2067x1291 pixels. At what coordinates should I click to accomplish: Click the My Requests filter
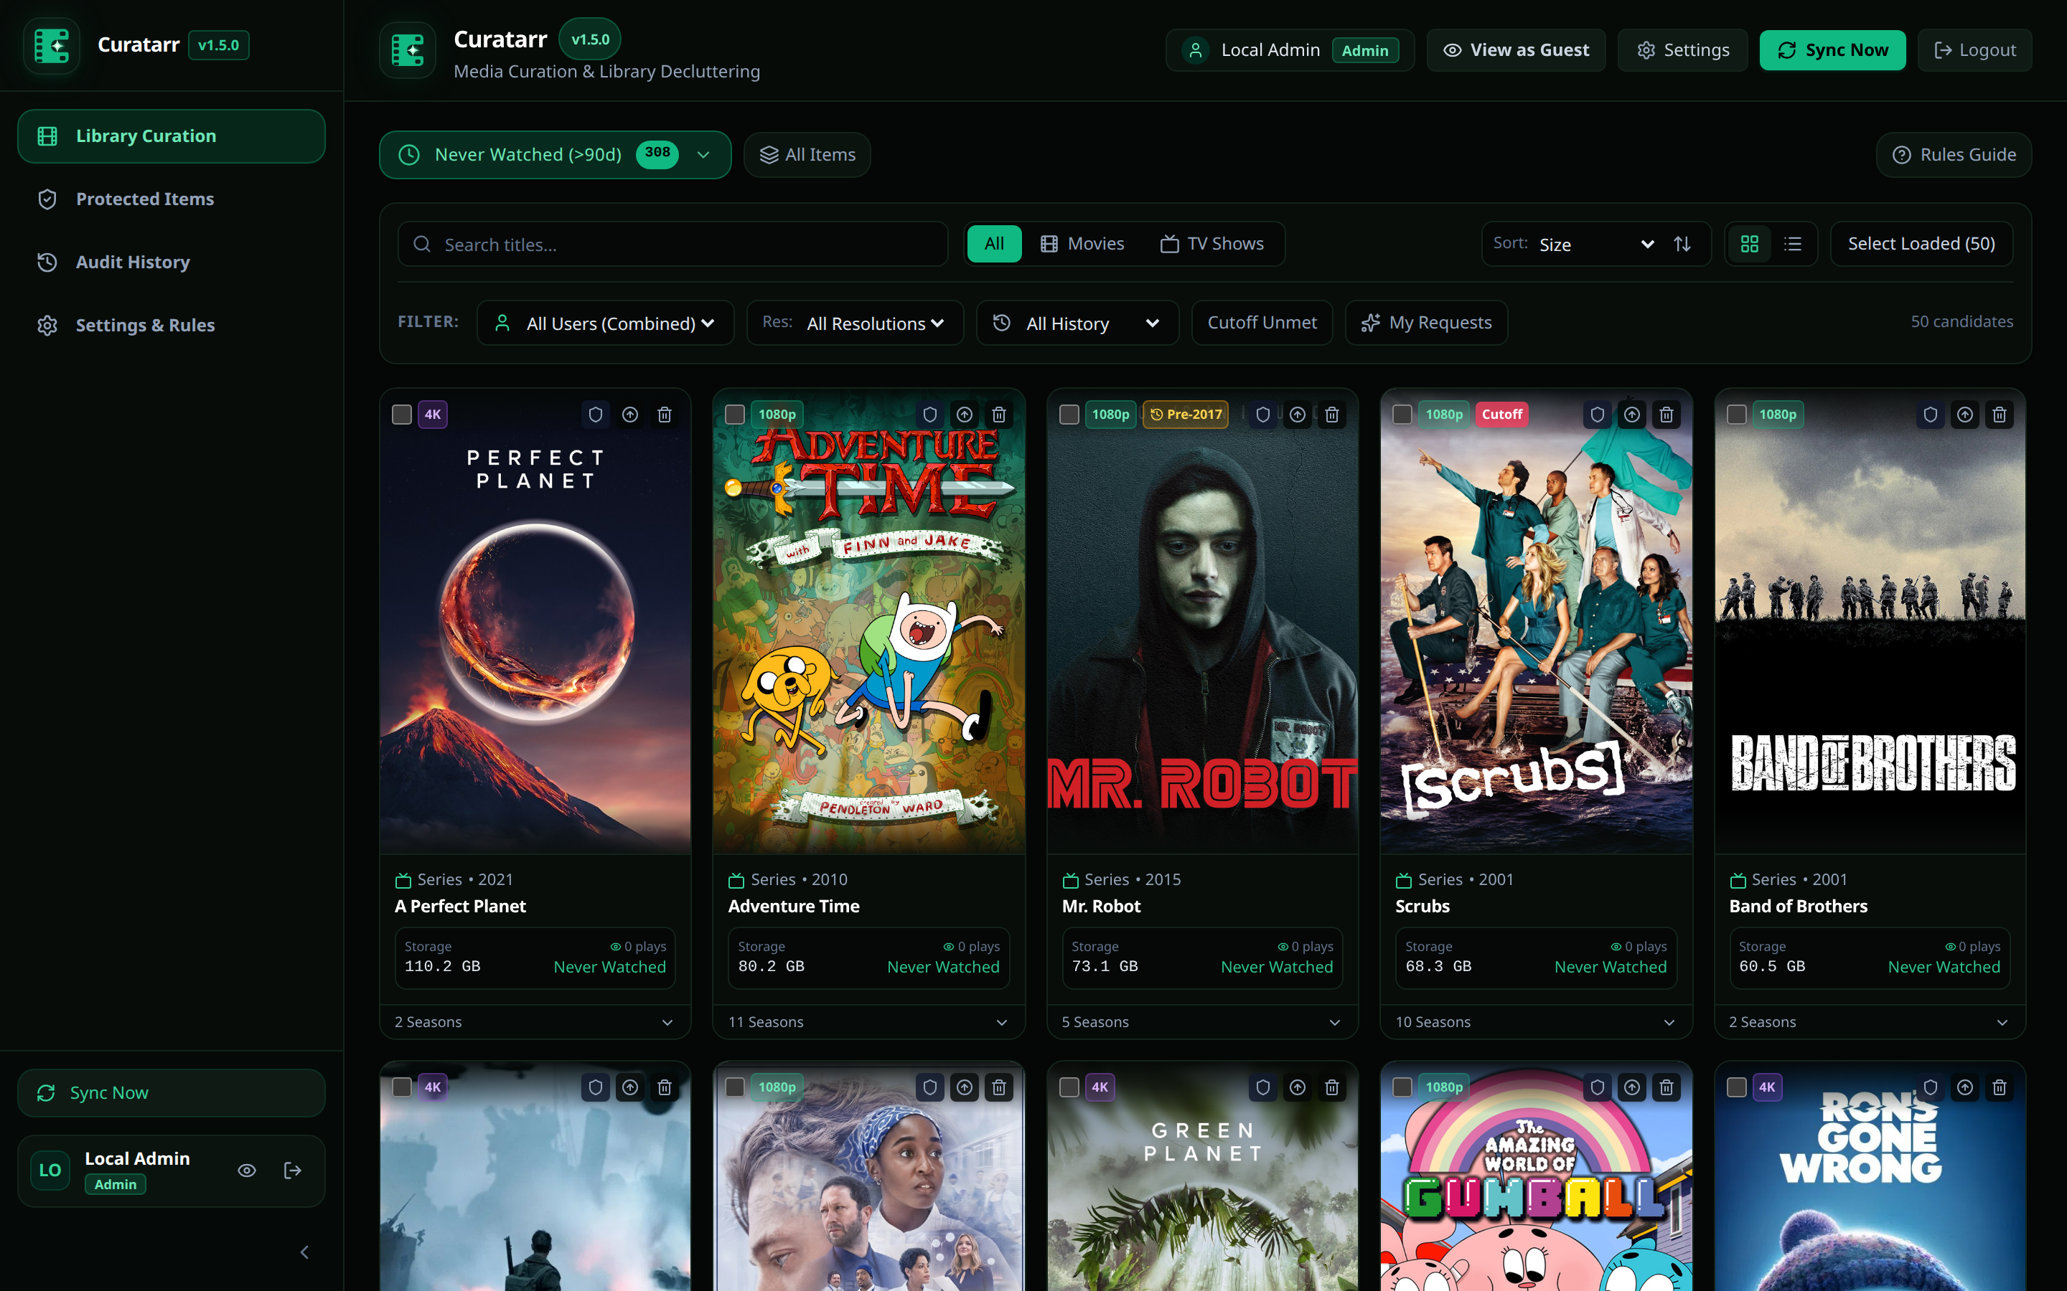(x=1426, y=323)
